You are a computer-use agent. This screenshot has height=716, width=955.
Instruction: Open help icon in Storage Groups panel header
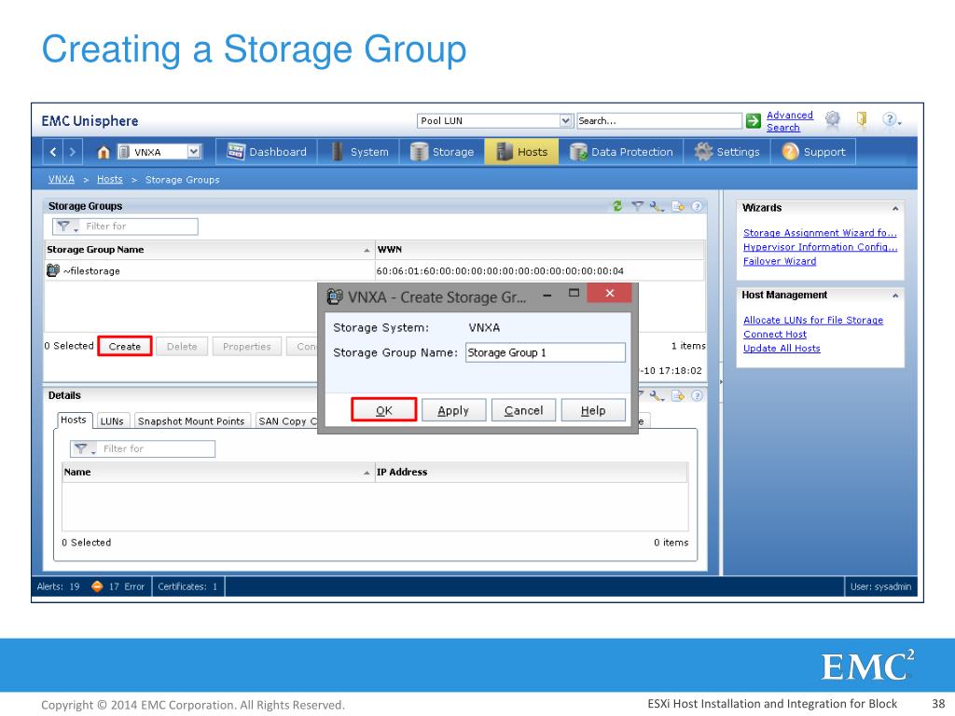click(x=697, y=206)
